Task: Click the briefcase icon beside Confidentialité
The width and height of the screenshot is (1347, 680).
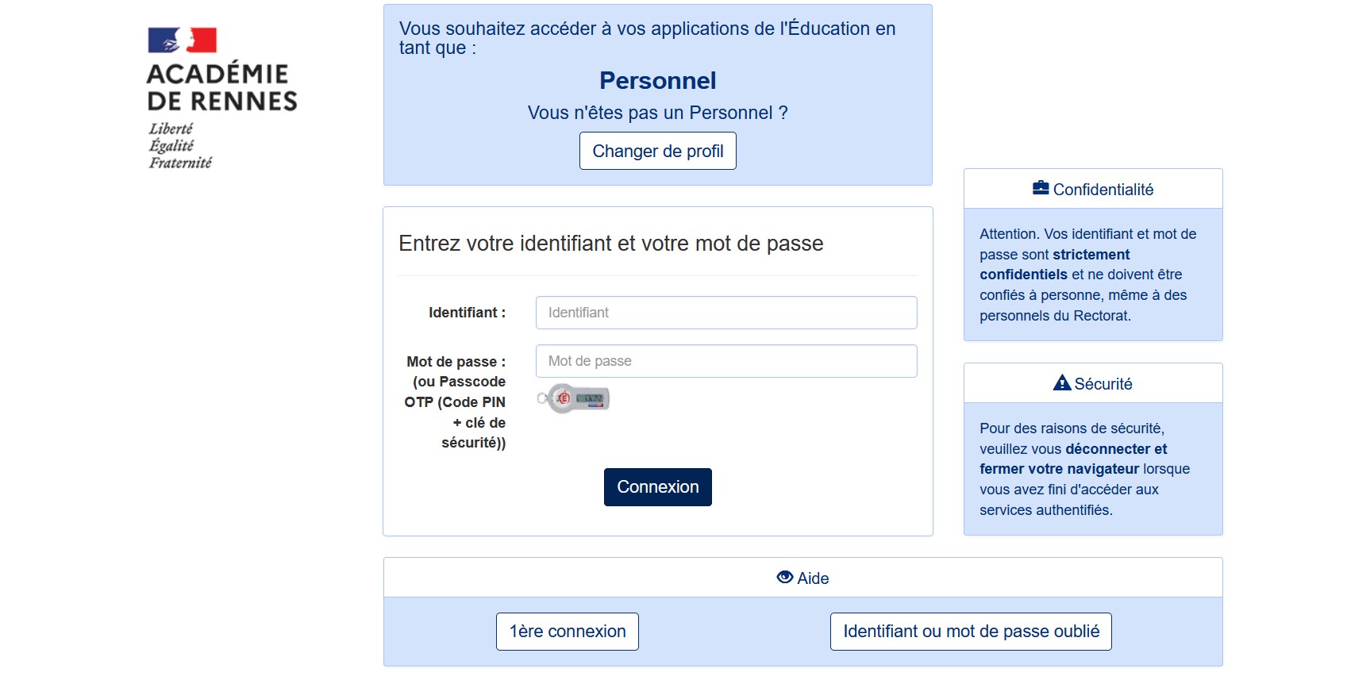Action: (x=1040, y=187)
